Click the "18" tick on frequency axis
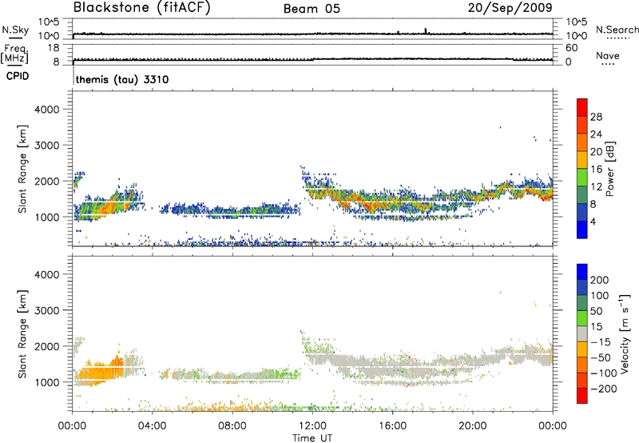 [54, 48]
